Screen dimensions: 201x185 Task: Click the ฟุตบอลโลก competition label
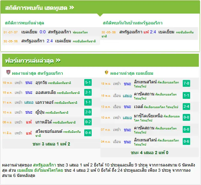pyautogui.click(x=80, y=32)
